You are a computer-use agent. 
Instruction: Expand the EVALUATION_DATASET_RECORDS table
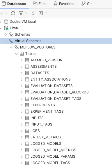tap(22, 92)
